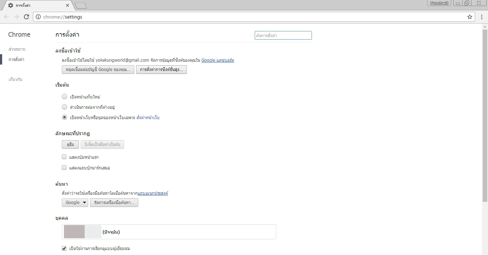Open เกี่ยวกับ in the left sidebar
Screen dimensions: 488x255
pos(15,80)
